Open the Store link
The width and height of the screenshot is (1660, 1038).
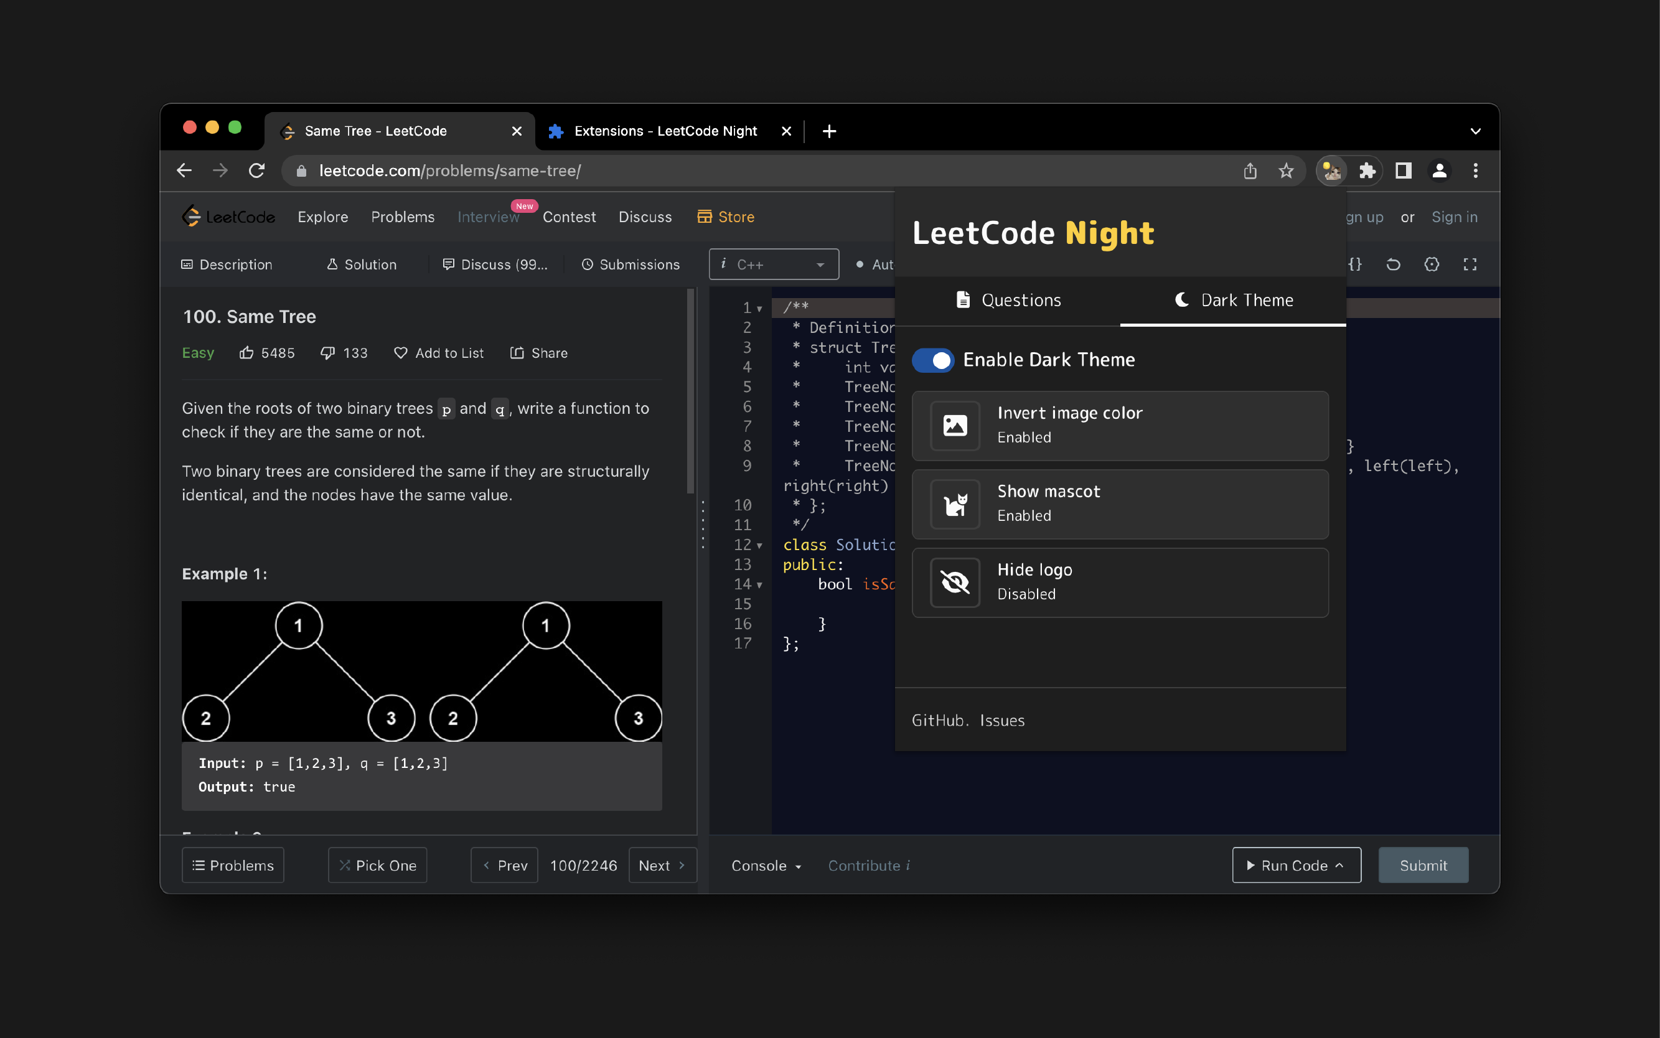click(726, 217)
